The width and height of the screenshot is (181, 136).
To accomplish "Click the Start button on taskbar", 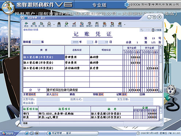I will [x=8, y=133].
